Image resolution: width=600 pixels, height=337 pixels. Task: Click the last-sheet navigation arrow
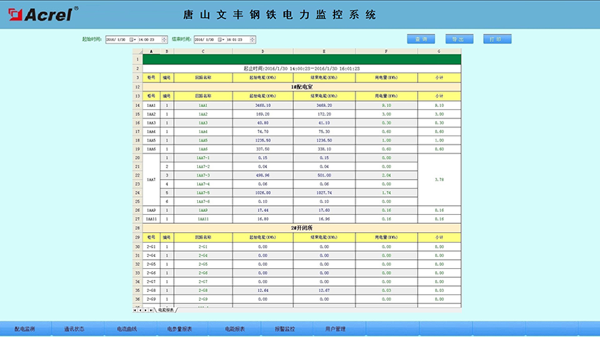[151, 309]
